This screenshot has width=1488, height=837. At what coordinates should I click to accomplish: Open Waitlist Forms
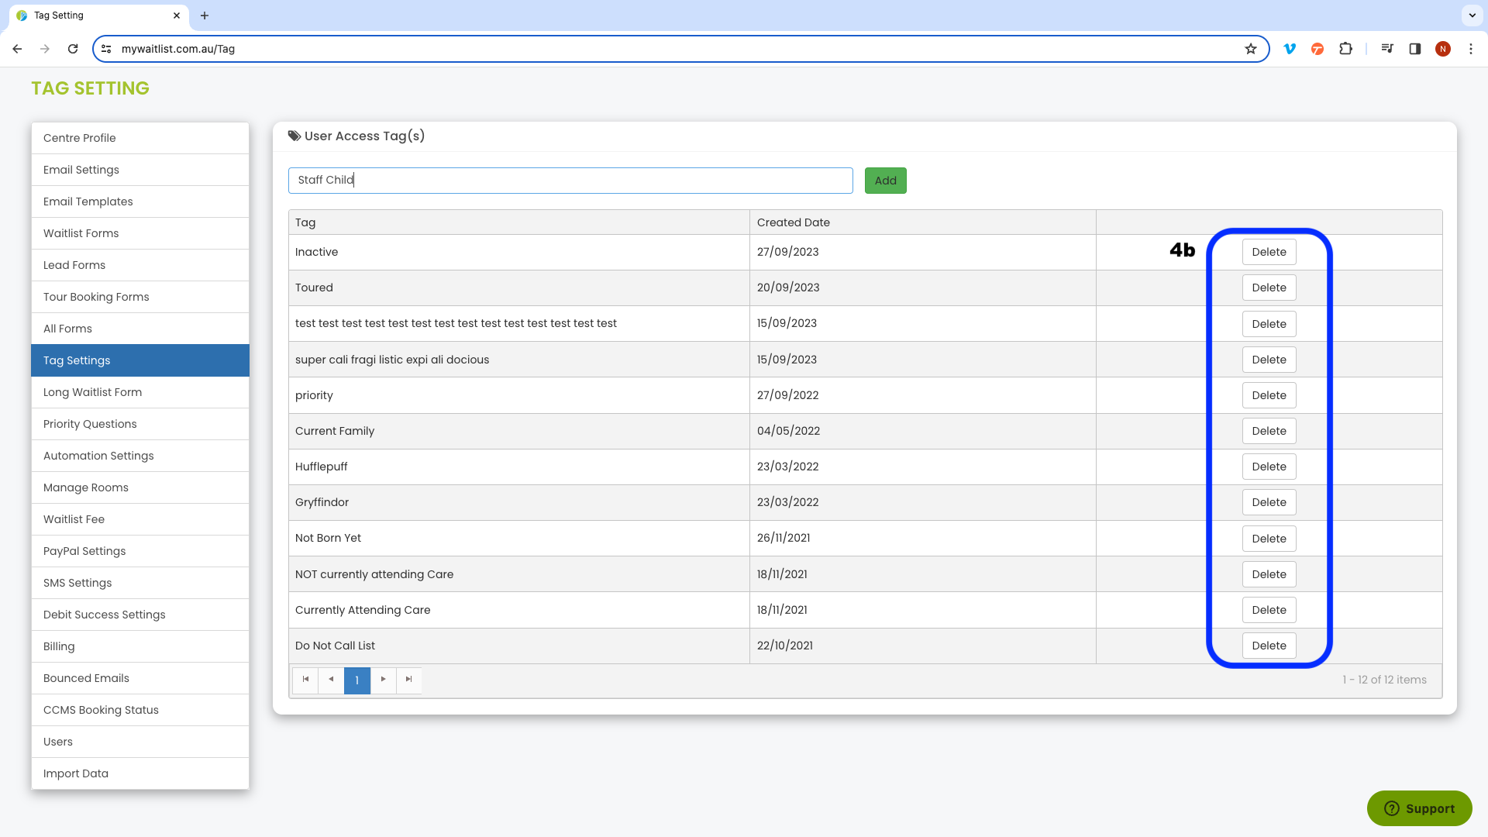coord(140,233)
